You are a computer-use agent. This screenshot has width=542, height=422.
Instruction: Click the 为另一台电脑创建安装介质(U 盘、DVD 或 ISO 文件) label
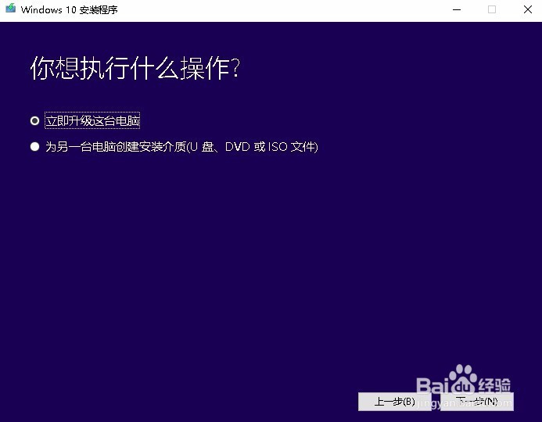point(181,147)
